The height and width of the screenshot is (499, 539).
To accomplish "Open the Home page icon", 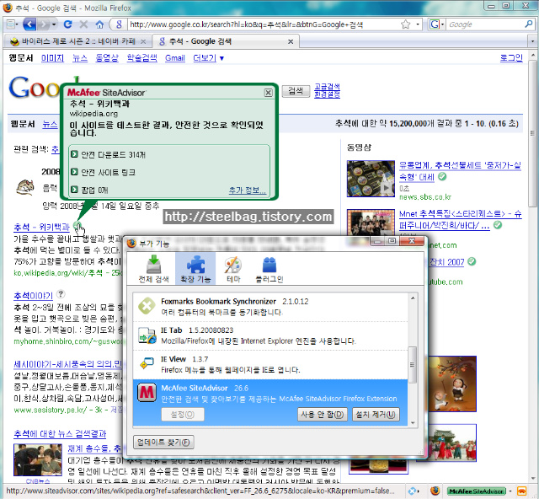I will click(99, 24).
